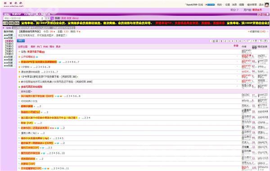Click the 快捷导航 quick navigation button
The image size is (270, 171).
coord(263,14)
